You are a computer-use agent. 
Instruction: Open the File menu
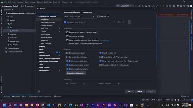pyautogui.click(x=5, y=2)
